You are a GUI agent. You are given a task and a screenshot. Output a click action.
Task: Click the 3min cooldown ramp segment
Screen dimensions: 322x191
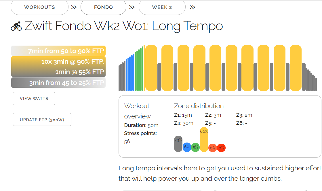[58, 83]
